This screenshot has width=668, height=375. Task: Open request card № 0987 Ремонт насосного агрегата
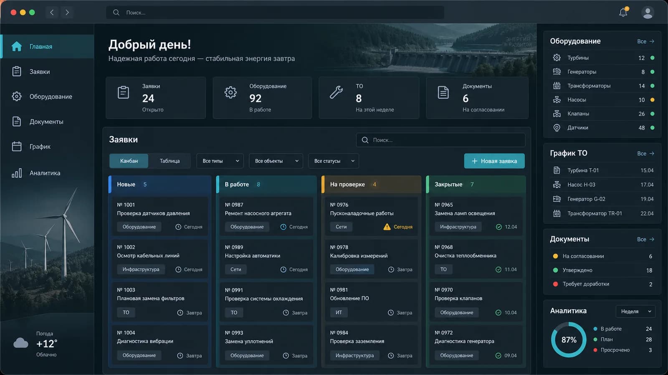(x=266, y=216)
